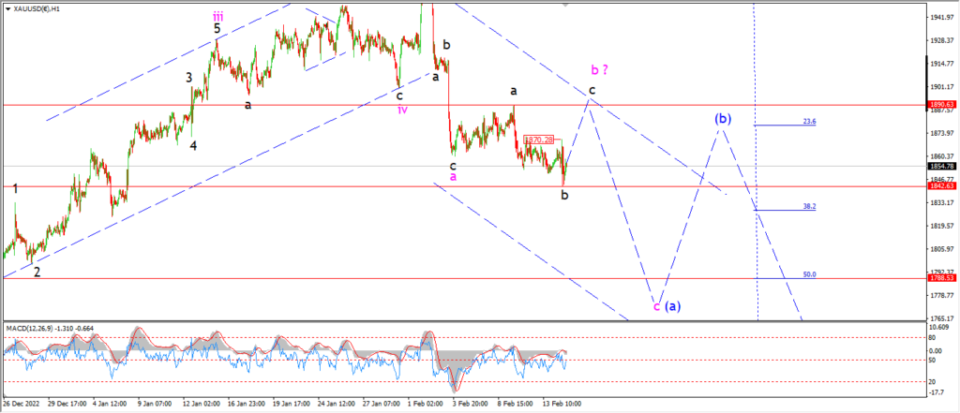
Task: Open the XAUUSD(€),H1 chart dropdown arrow
Action: click(7, 9)
